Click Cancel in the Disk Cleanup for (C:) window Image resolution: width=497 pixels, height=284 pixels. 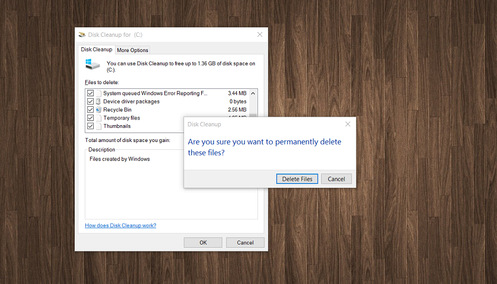tap(245, 242)
